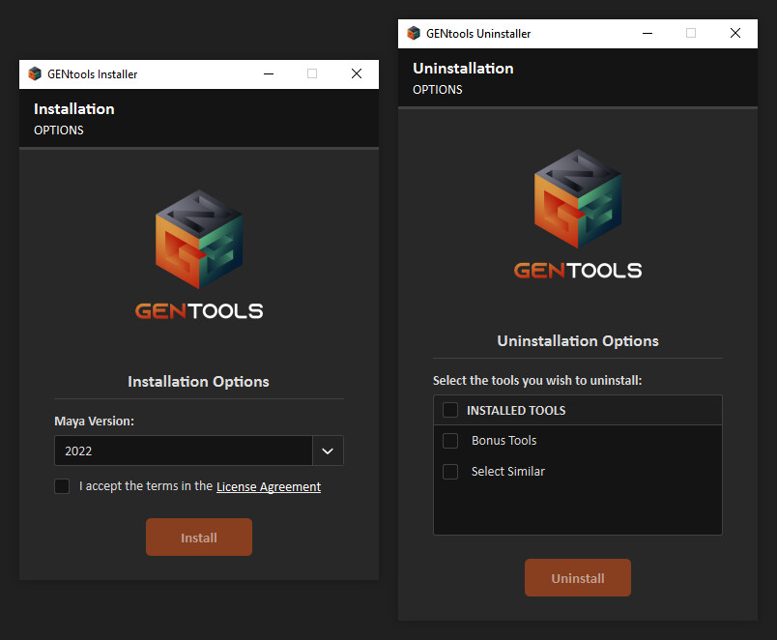The width and height of the screenshot is (777, 640).
Task: Accept the License Agreement terms checkbox
Action: pyautogui.click(x=62, y=486)
